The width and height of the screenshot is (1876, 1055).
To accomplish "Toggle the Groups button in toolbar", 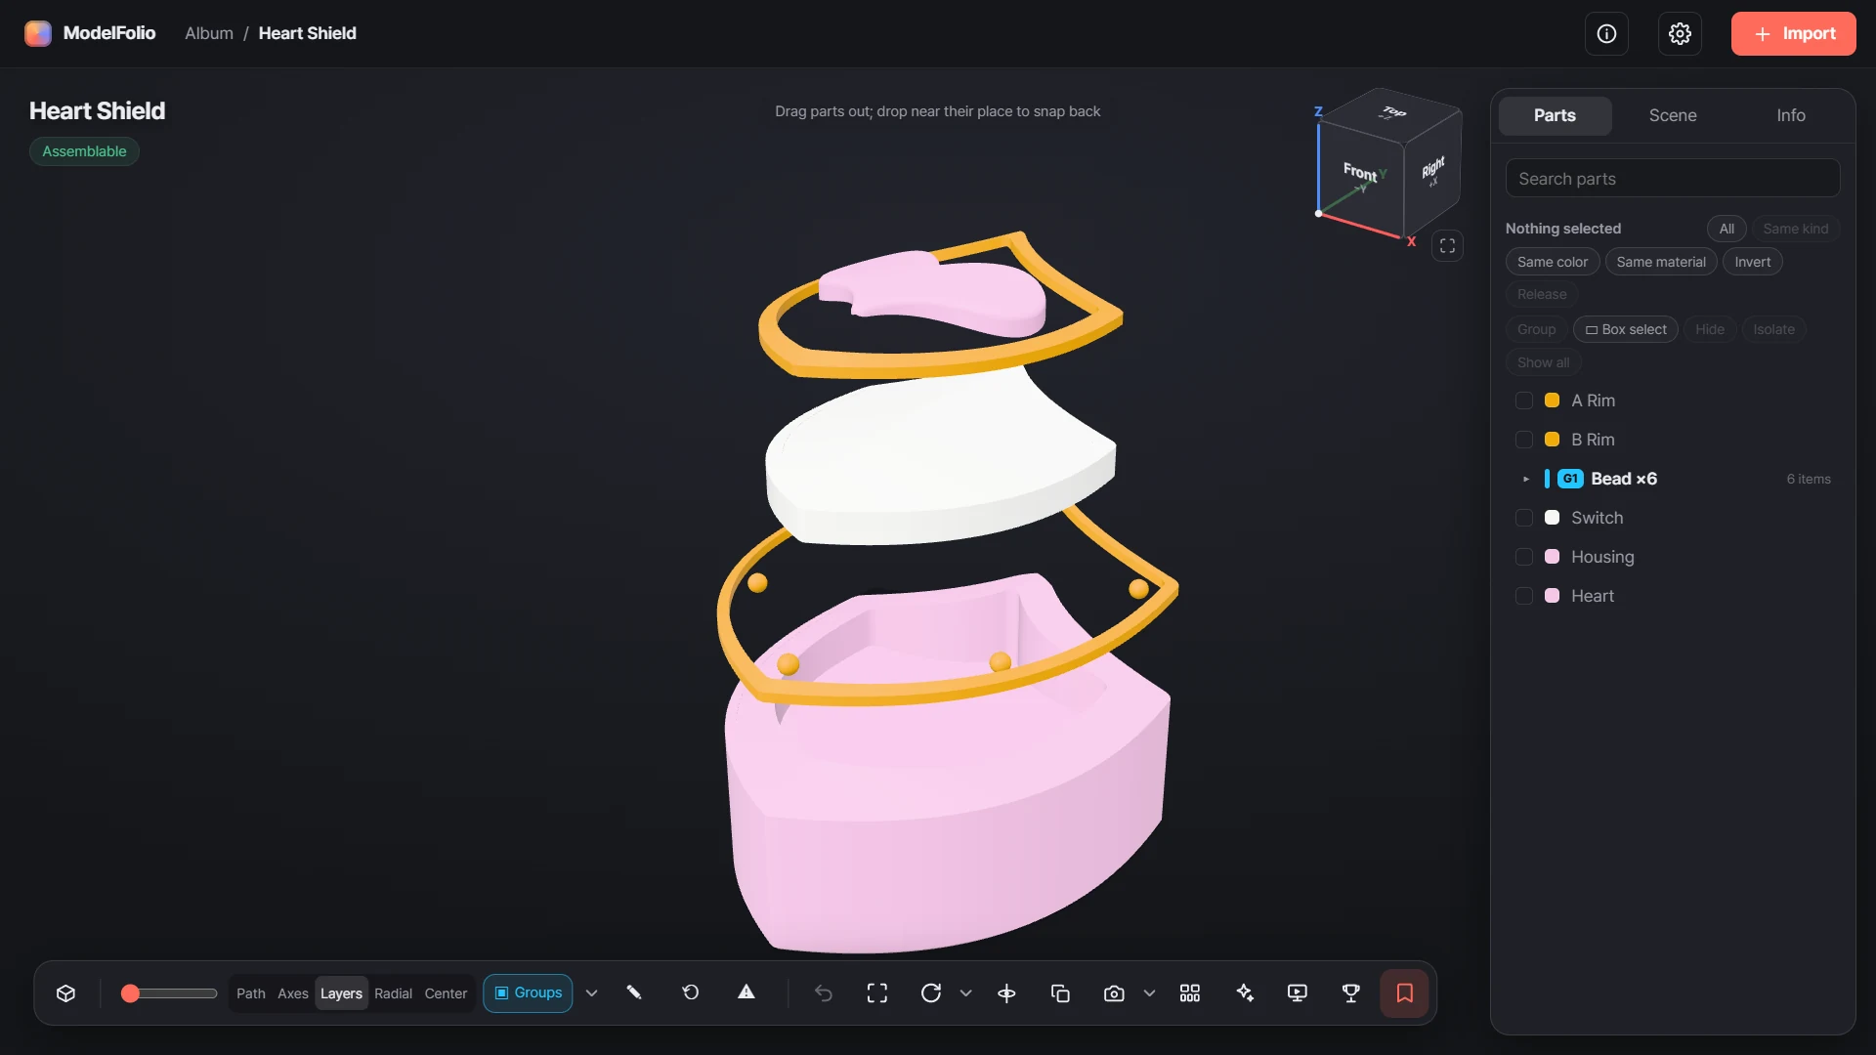I will (528, 993).
